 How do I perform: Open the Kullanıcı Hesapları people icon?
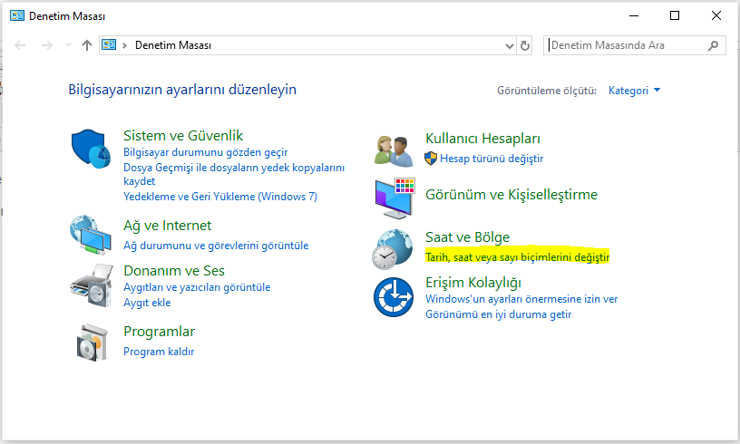pyautogui.click(x=394, y=151)
